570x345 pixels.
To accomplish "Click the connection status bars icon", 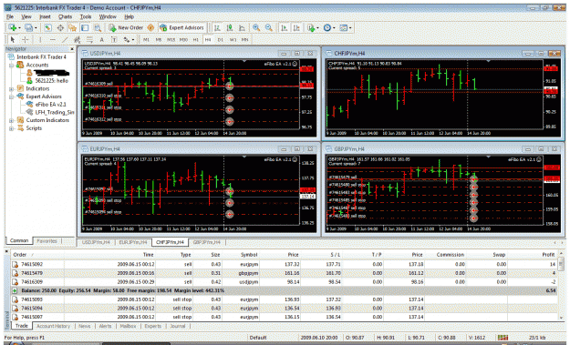I will point(503,338).
